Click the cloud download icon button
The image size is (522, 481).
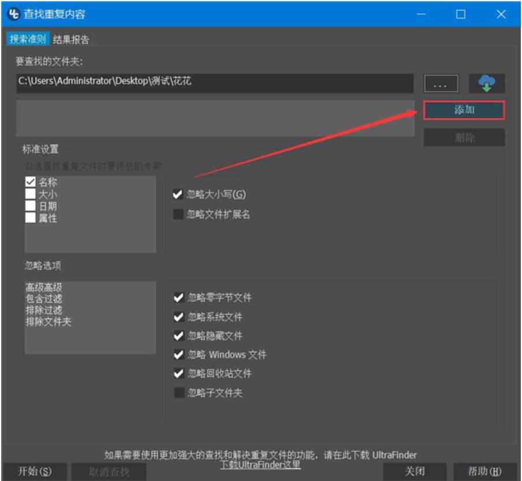tap(486, 83)
